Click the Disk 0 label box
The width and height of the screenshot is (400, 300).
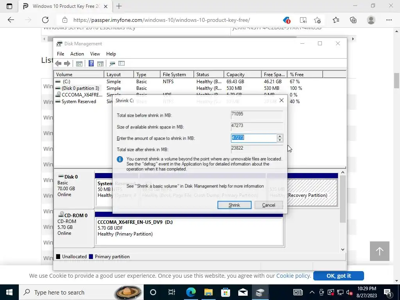coord(74,190)
